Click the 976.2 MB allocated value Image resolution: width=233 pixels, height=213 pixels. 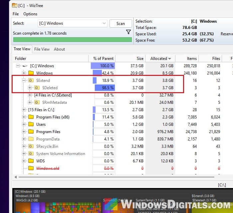click(165, 131)
